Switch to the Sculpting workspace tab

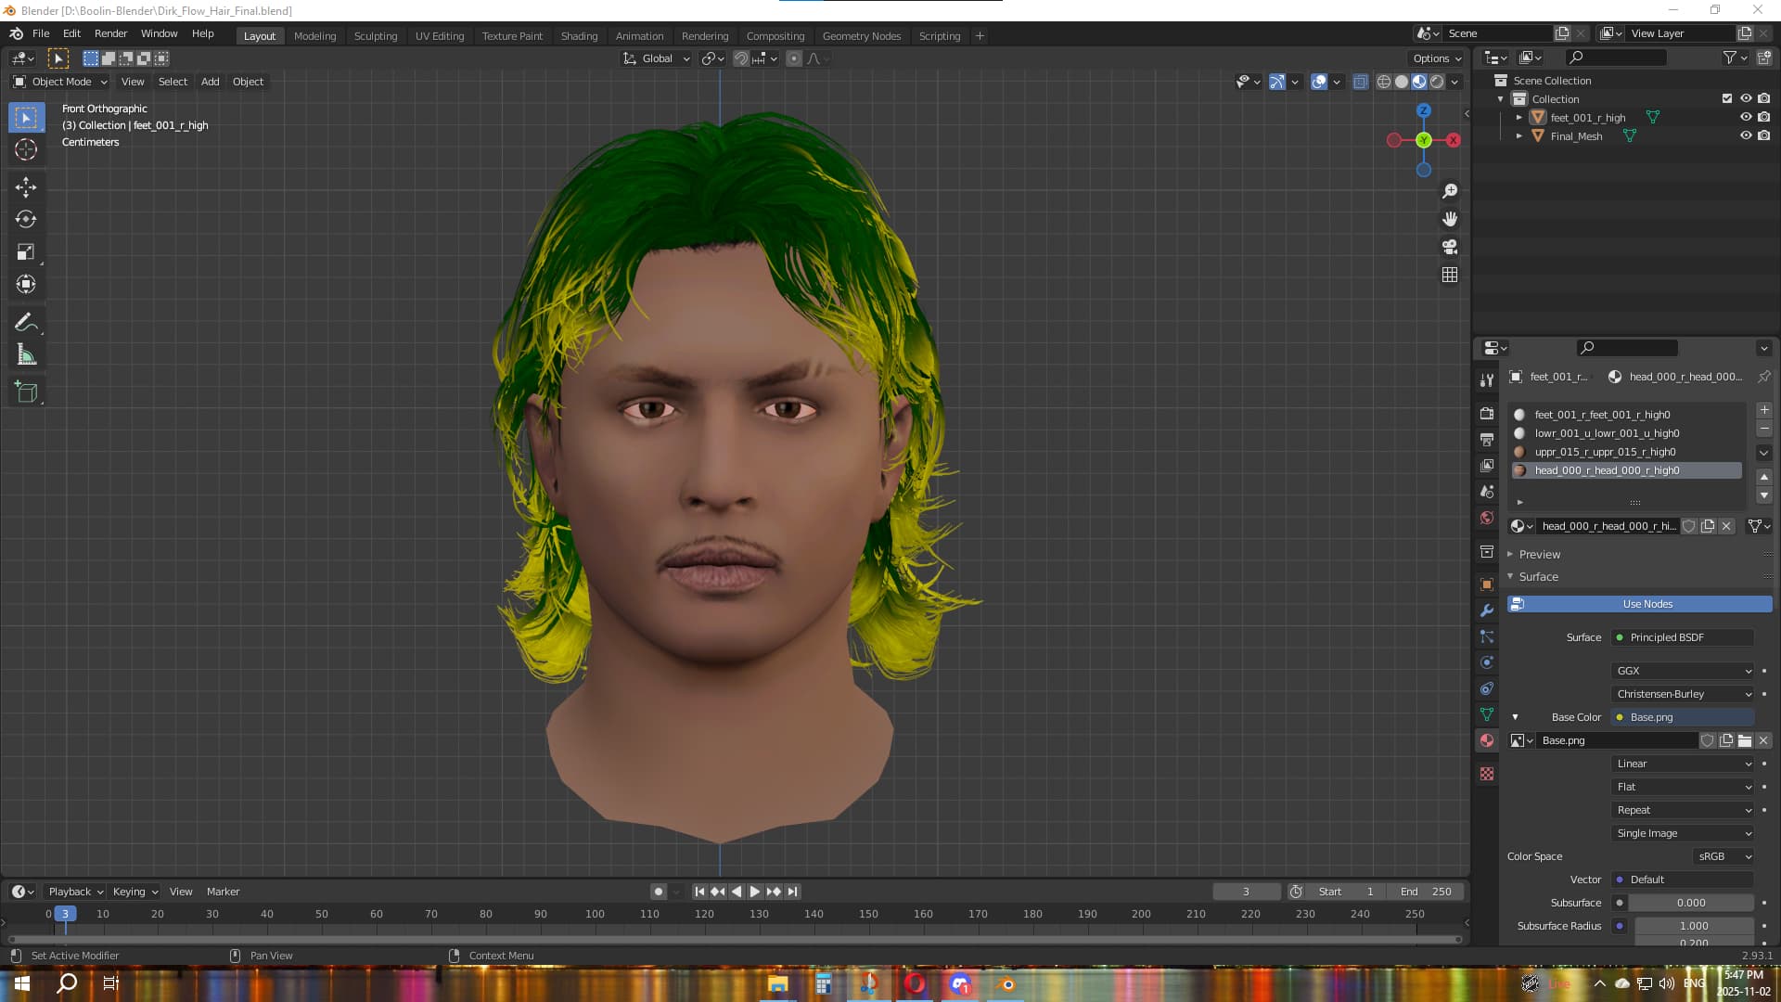click(375, 36)
